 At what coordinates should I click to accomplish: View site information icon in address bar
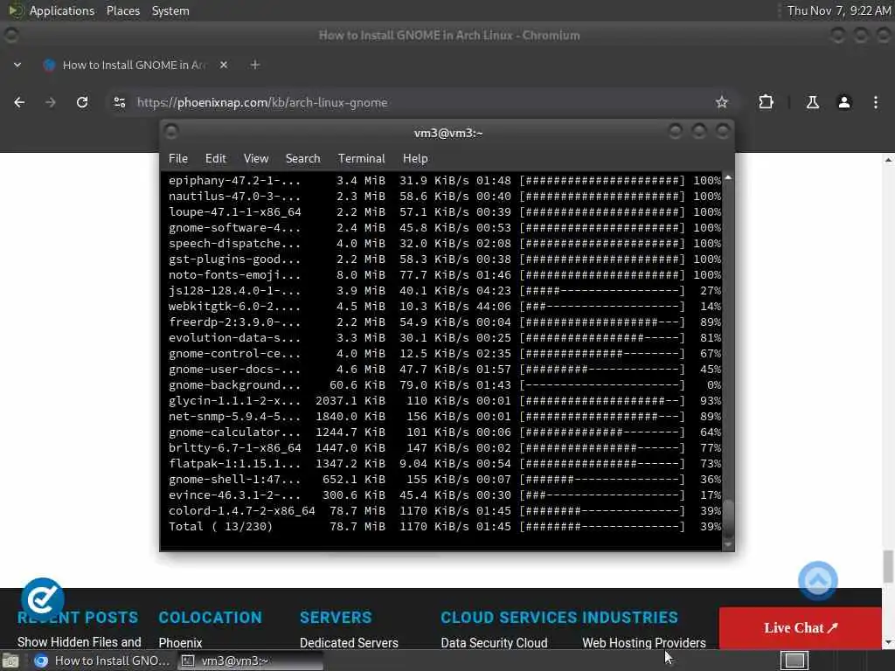(x=119, y=102)
